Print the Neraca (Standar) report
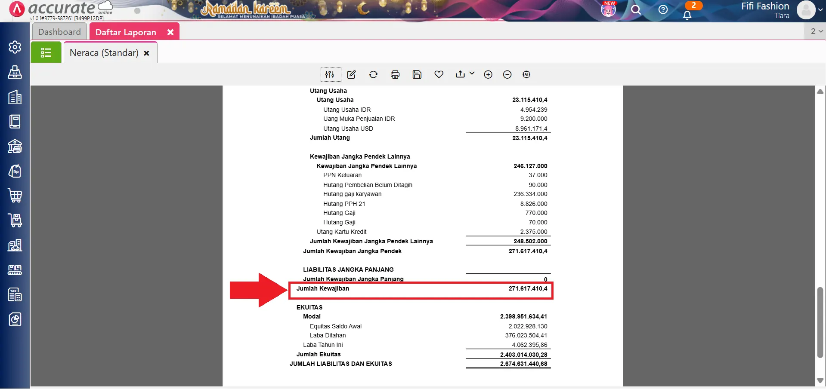This screenshot has width=826, height=389. point(395,74)
